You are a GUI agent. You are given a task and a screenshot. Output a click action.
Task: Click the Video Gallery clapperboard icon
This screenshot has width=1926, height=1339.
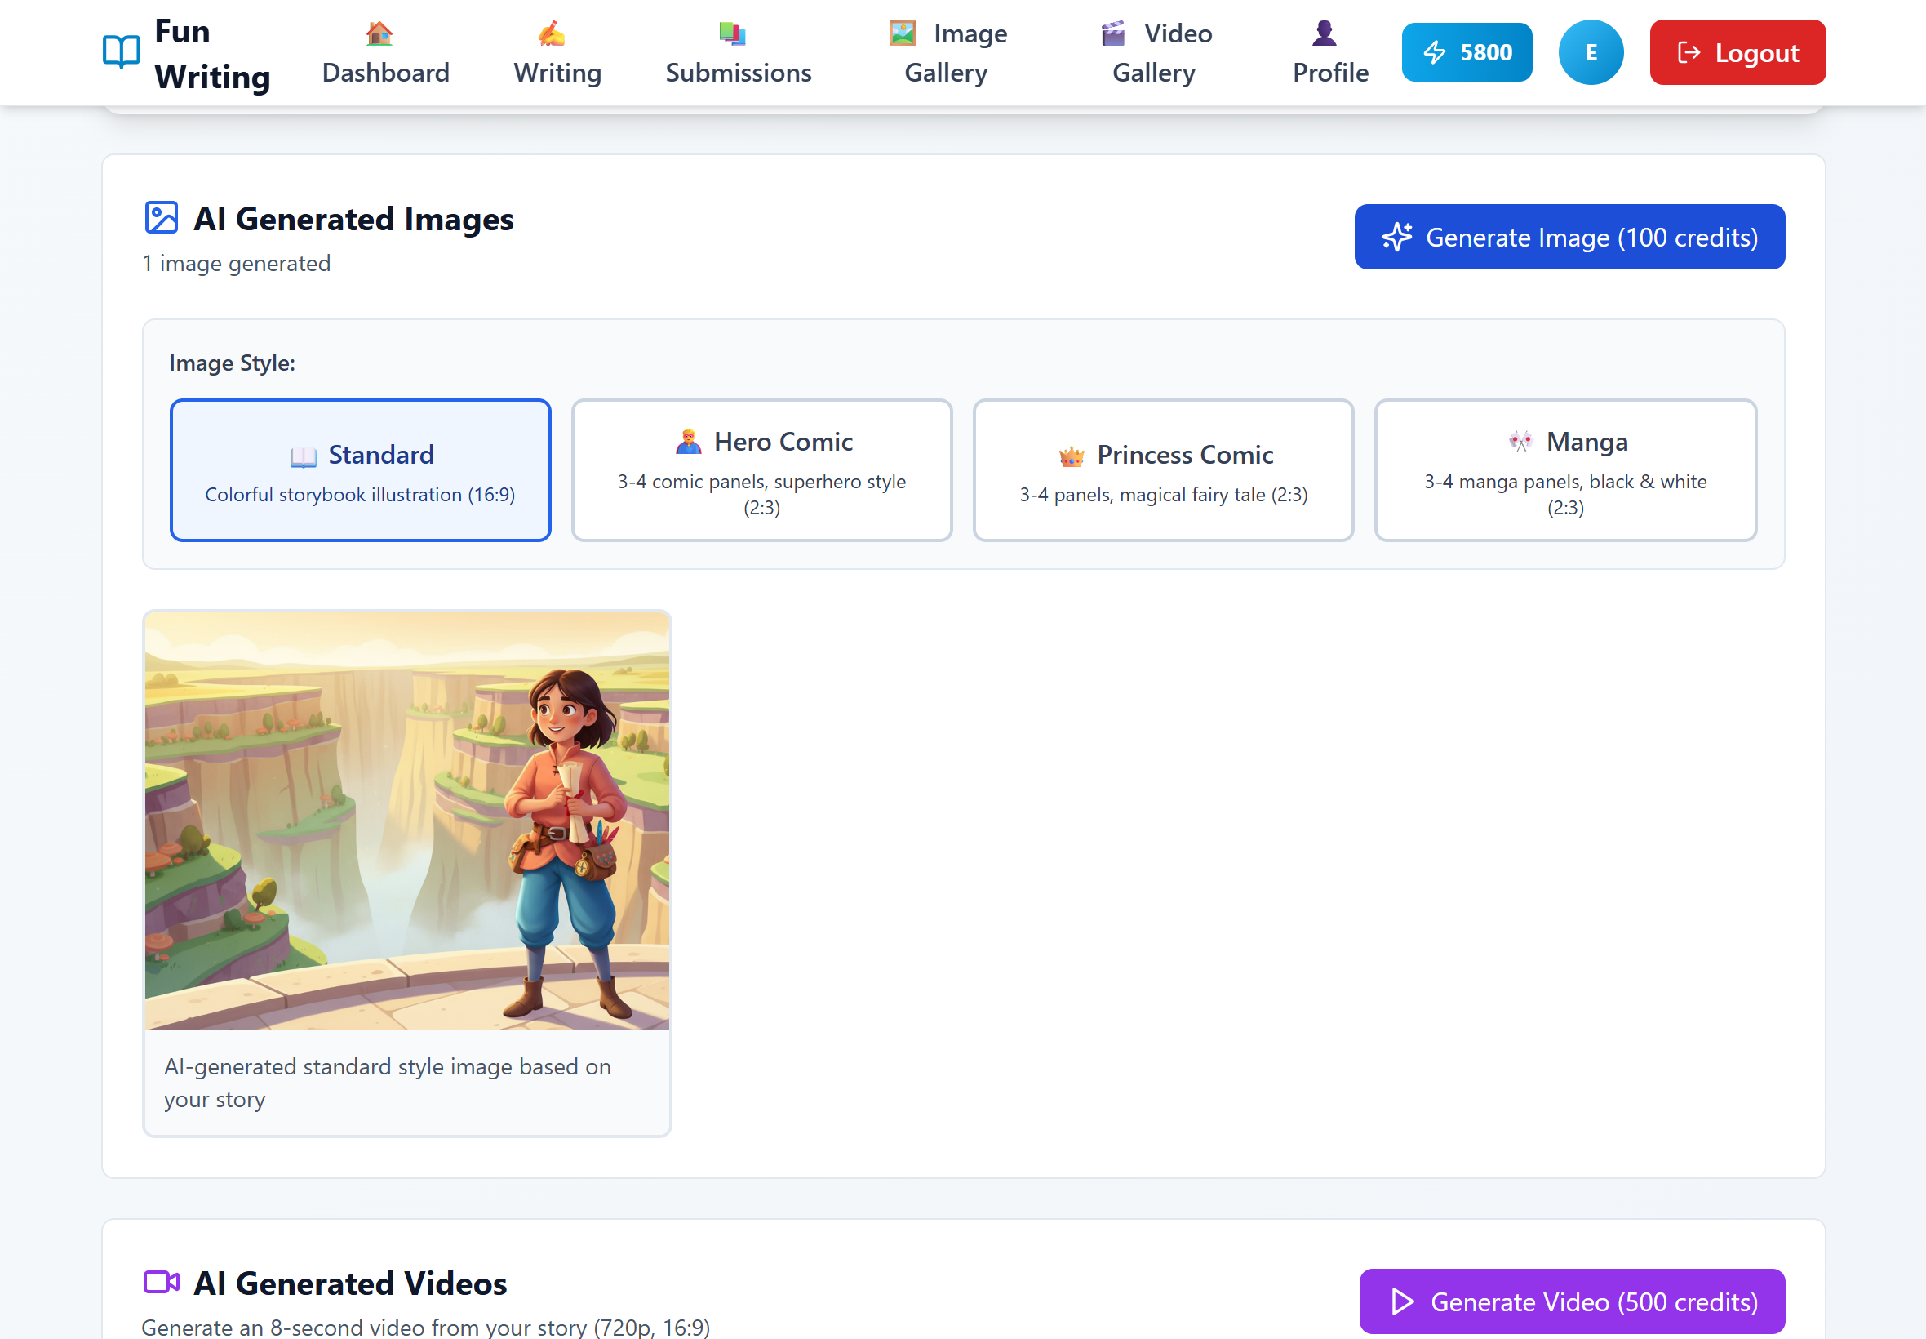point(1112,33)
